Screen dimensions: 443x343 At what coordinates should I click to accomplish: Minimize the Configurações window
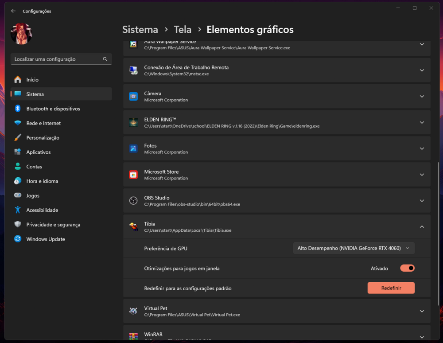398,8
